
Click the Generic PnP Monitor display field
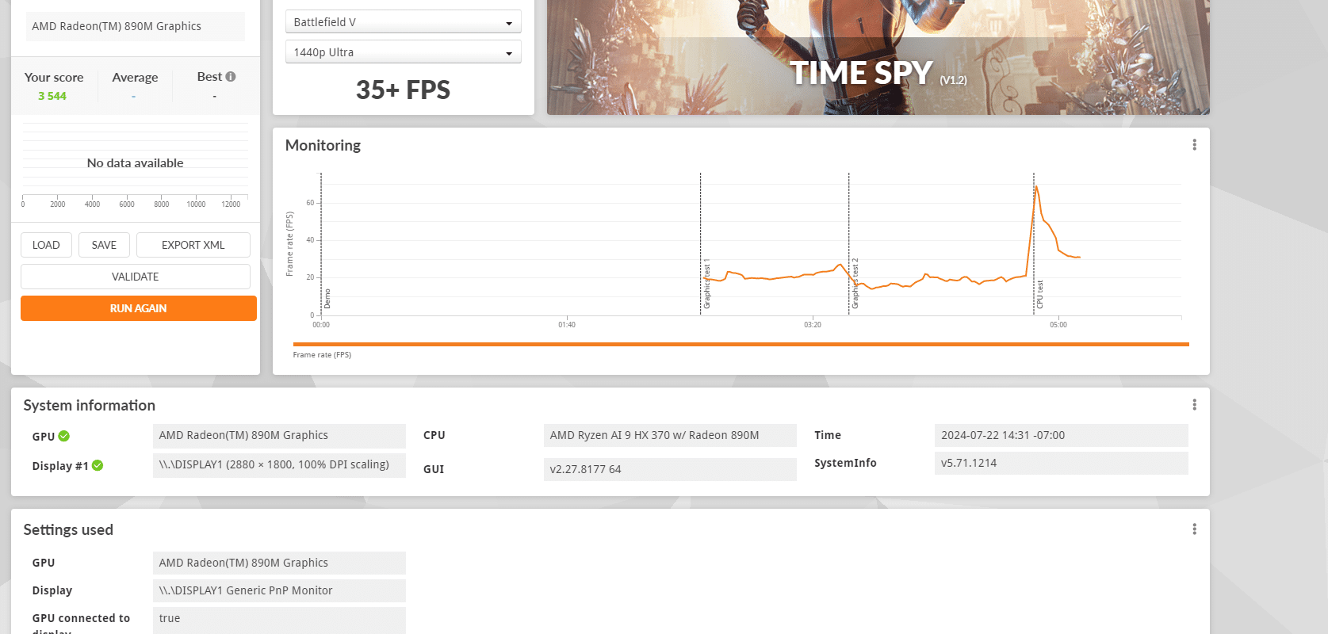tap(279, 590)
